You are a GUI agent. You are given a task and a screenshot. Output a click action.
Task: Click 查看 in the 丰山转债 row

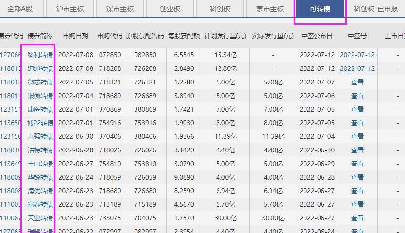357,164
